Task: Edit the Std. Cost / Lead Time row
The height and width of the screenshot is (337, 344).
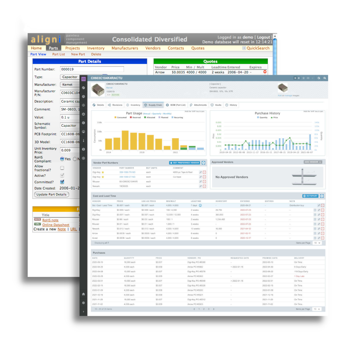Action: [x=319, y=206]
